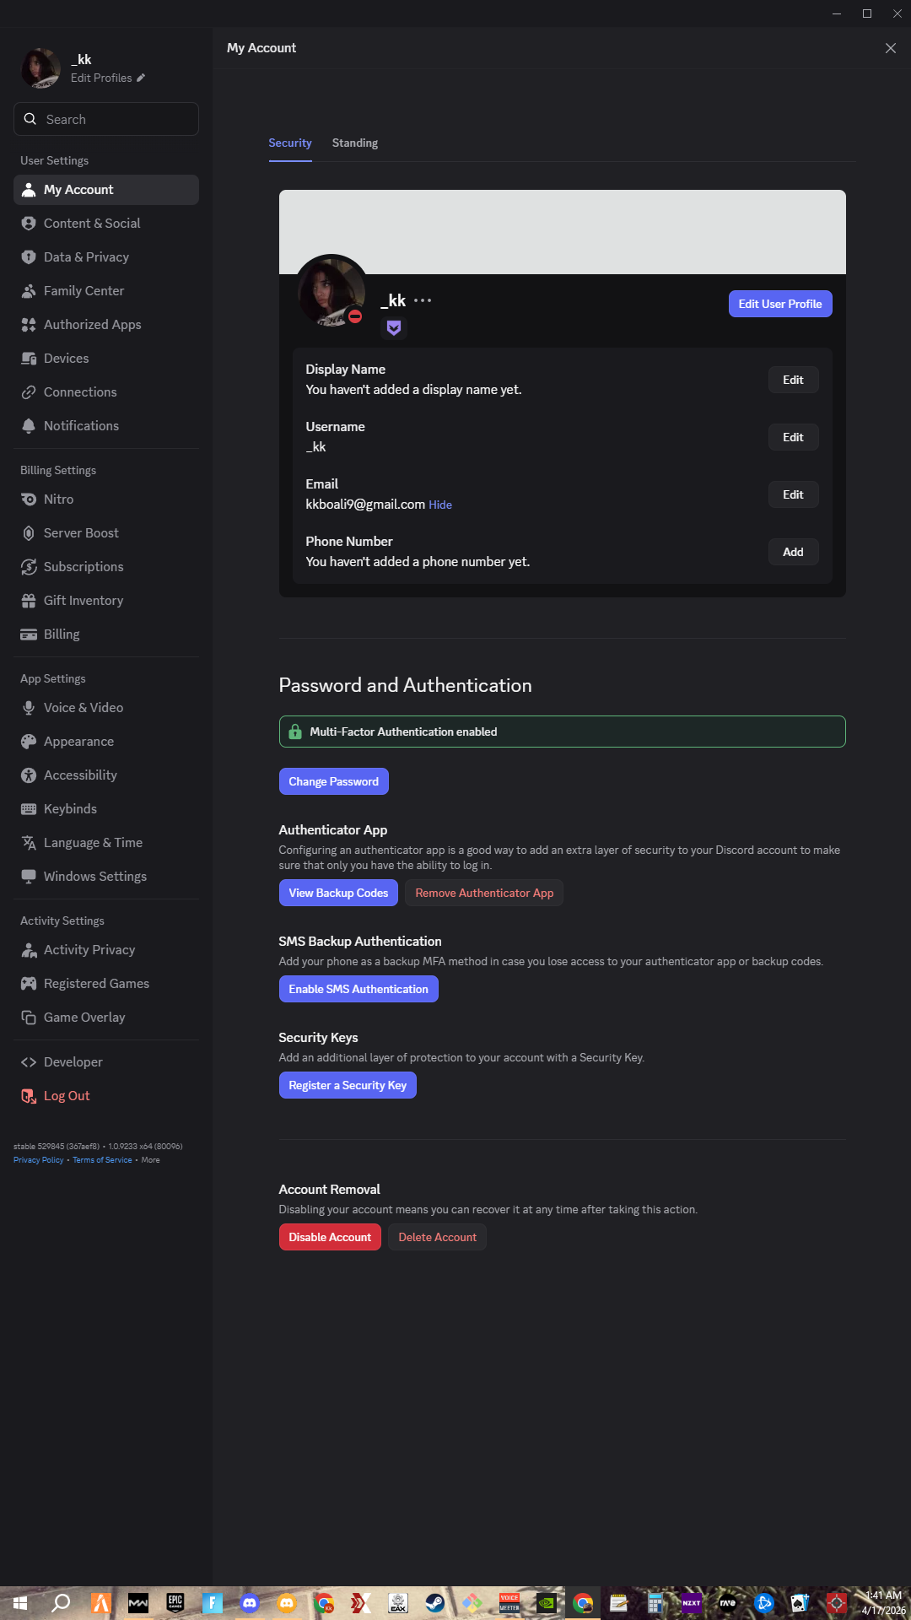Click the Edit User Profile button
The image size is (911, 1620).
coord(780,304)
